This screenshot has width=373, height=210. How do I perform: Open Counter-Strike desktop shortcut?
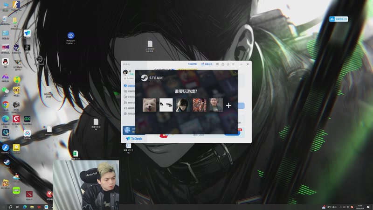[16, 5]
